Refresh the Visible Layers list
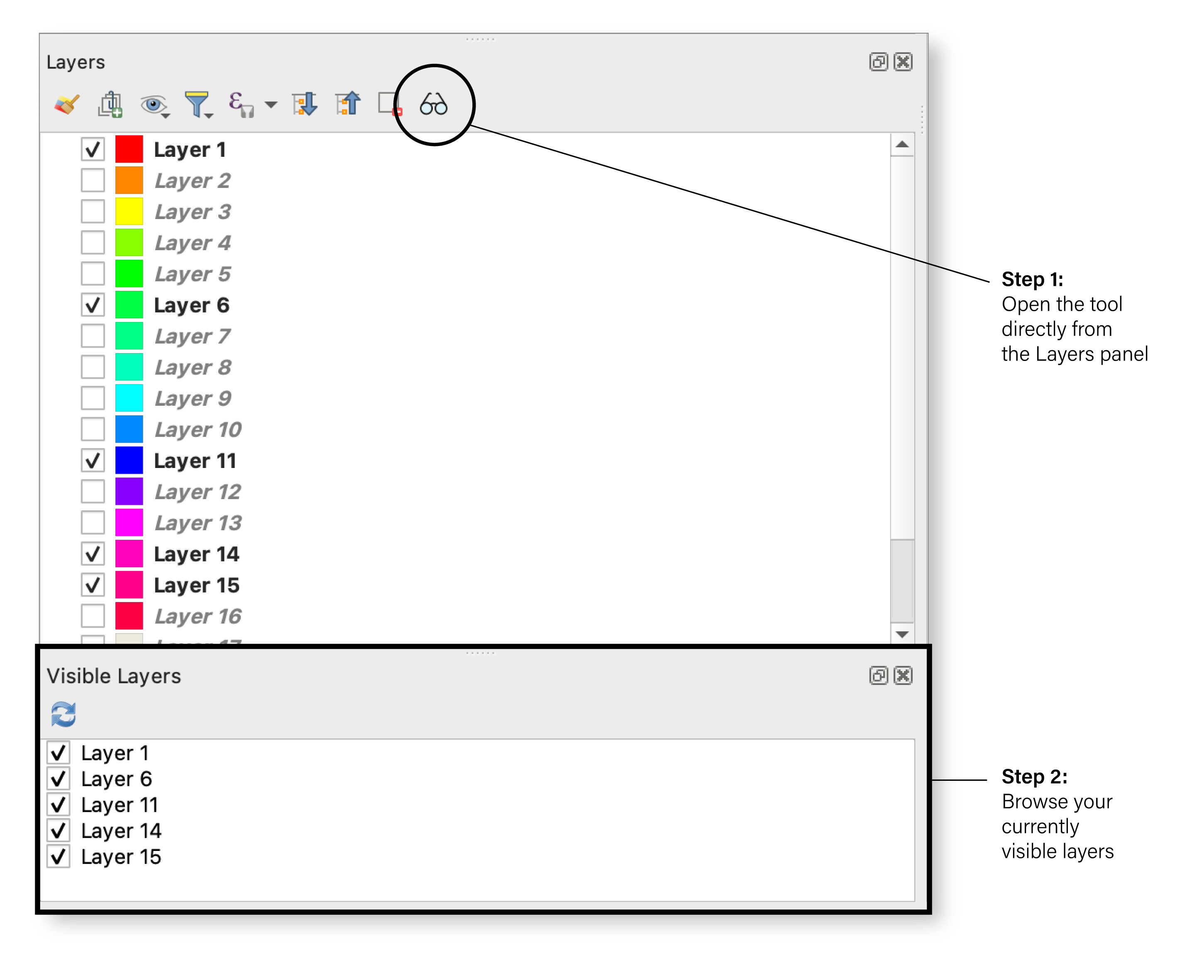This screenshot has width=1187, height=953. [64, 714]
